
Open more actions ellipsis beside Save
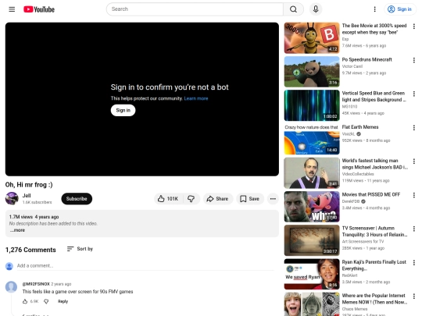(x=273, y=199)
